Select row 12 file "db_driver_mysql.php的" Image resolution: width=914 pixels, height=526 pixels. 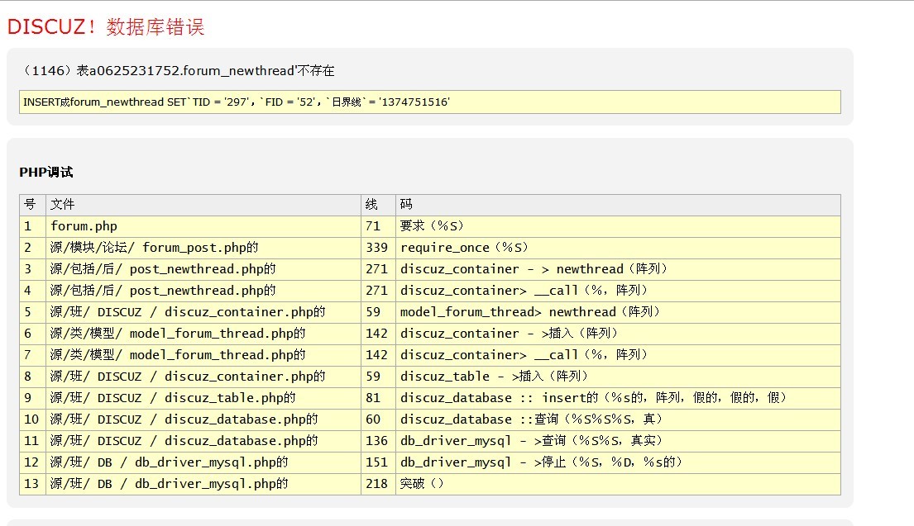click(x=212, y=462)
